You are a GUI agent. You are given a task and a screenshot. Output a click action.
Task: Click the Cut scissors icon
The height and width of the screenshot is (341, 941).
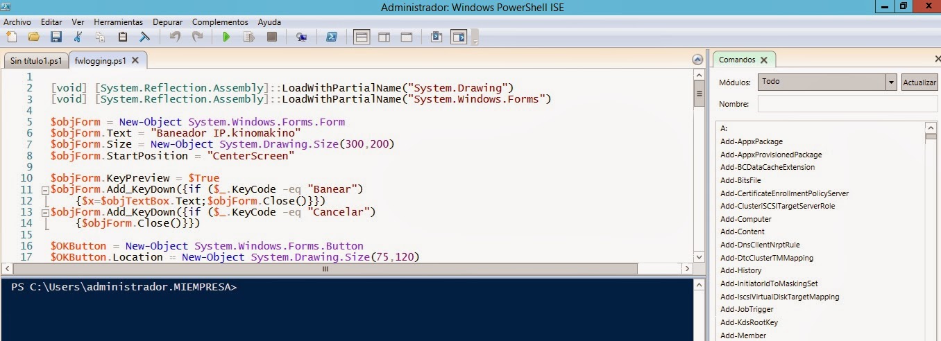tap(78, 37)
